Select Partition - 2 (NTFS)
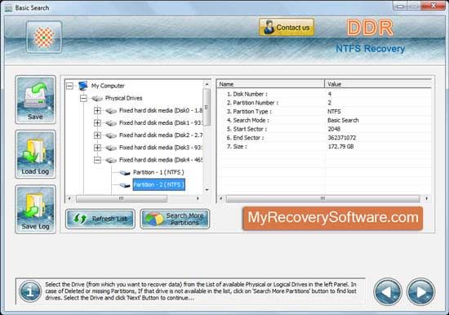 click(x=158, y=184)
